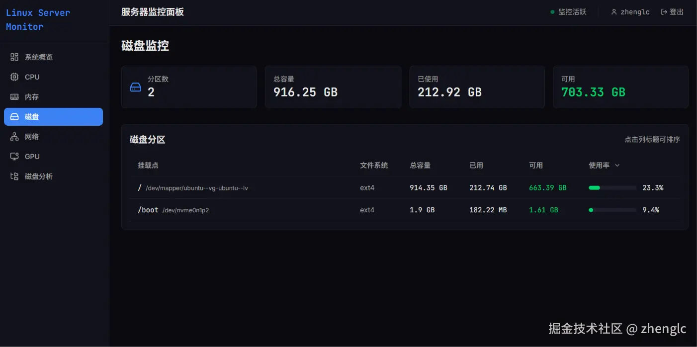
Task: Go to the CPU page
Action: pyautogui.click(x=53, y=77)
